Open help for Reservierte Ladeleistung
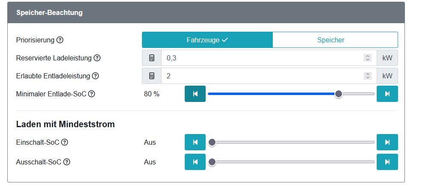 point(97,58)
